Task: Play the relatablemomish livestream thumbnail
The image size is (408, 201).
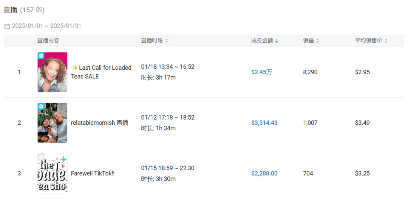Action: tap(53, 123)
